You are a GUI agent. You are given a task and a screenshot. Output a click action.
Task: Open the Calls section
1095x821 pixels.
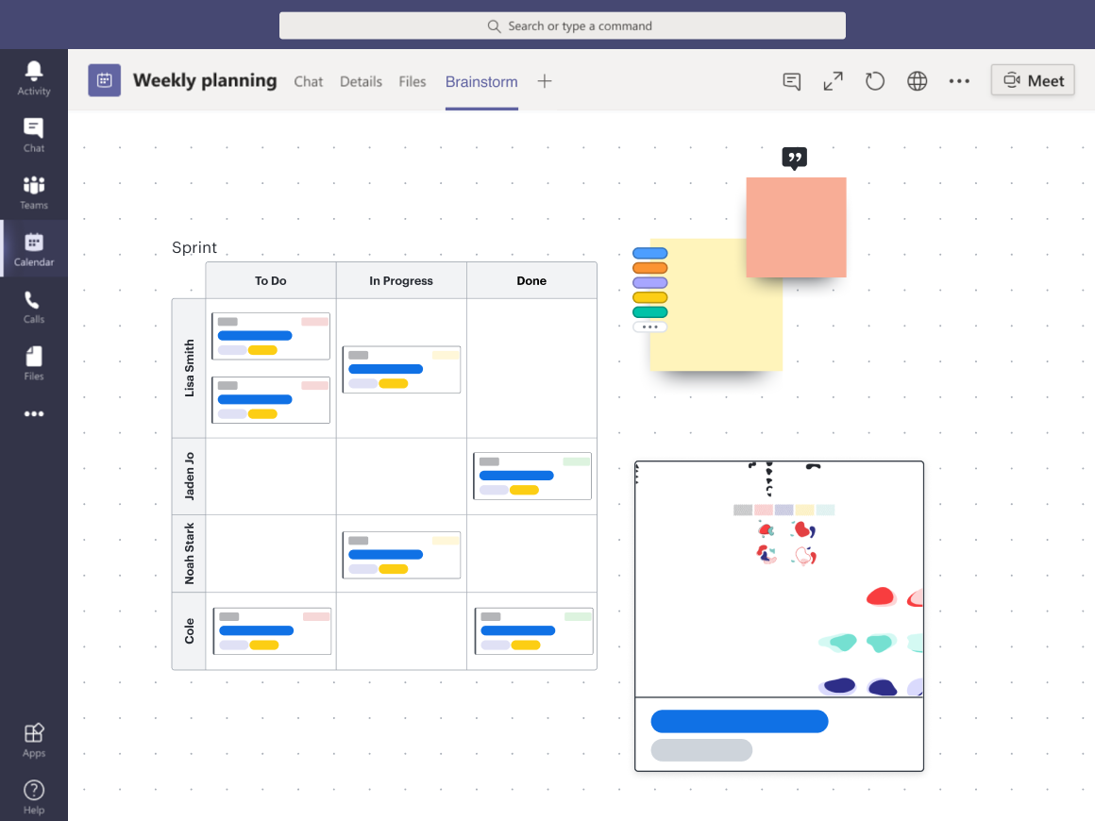(x=34, y=306)
